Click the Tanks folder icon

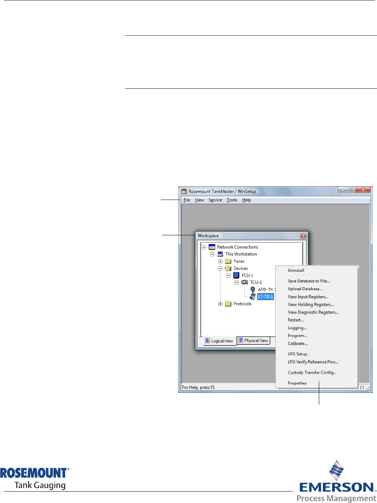click(228, 261)
